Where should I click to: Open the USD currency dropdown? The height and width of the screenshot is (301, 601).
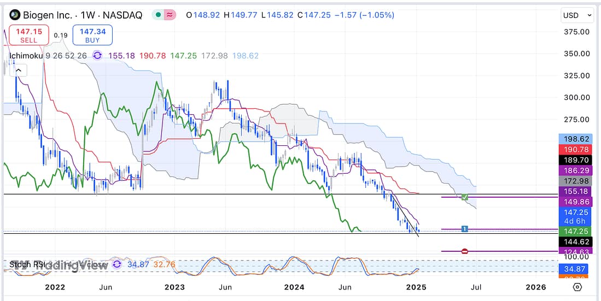[x=577, y=15]
